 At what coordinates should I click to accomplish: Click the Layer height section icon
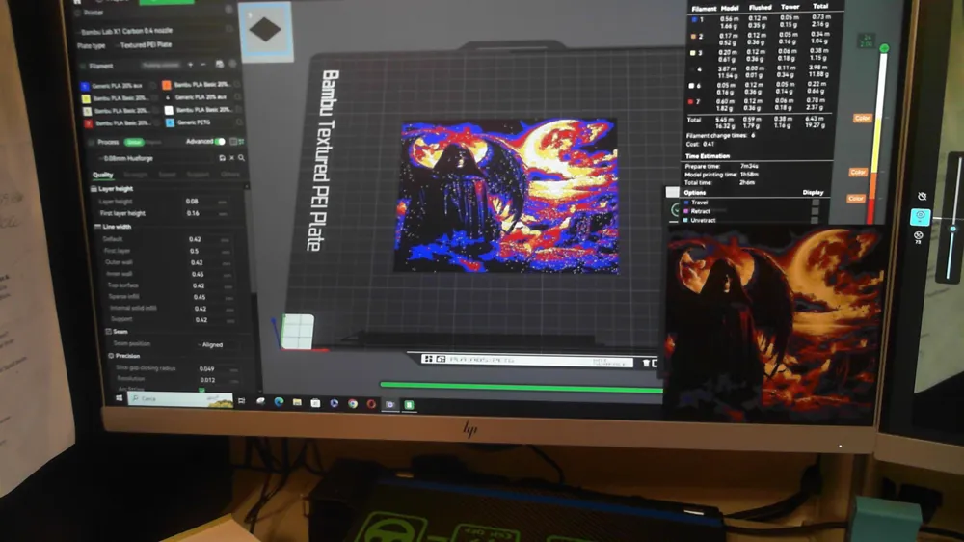(94, 189)
